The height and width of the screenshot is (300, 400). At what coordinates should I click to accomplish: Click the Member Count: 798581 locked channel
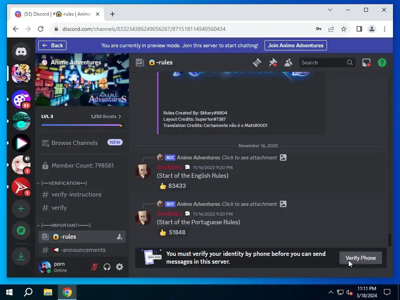[82, 166]
